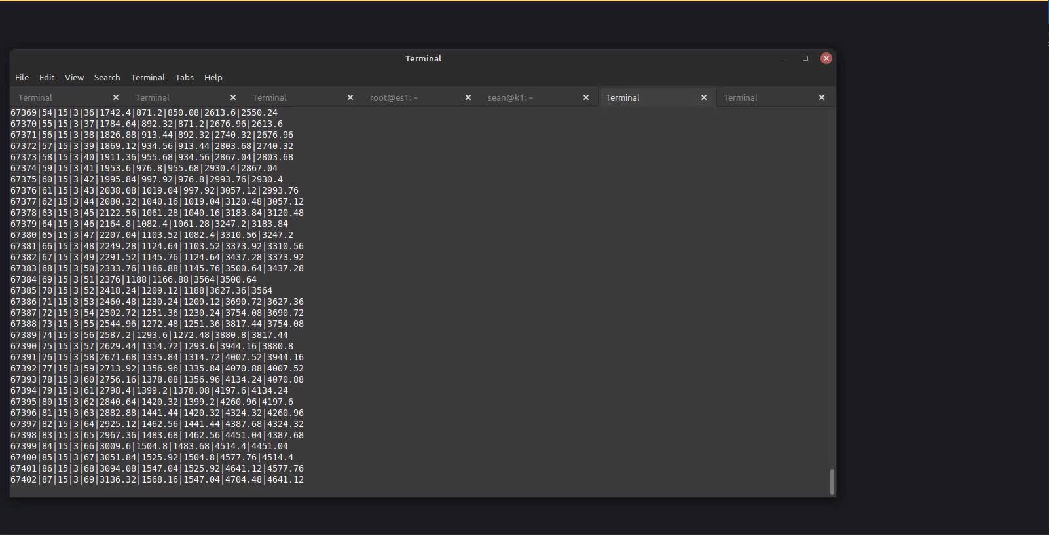Click the output row starting with 67375
The width and height of the screenshot is (1049, 535).
pyautogui.click(x=147, y=179)
